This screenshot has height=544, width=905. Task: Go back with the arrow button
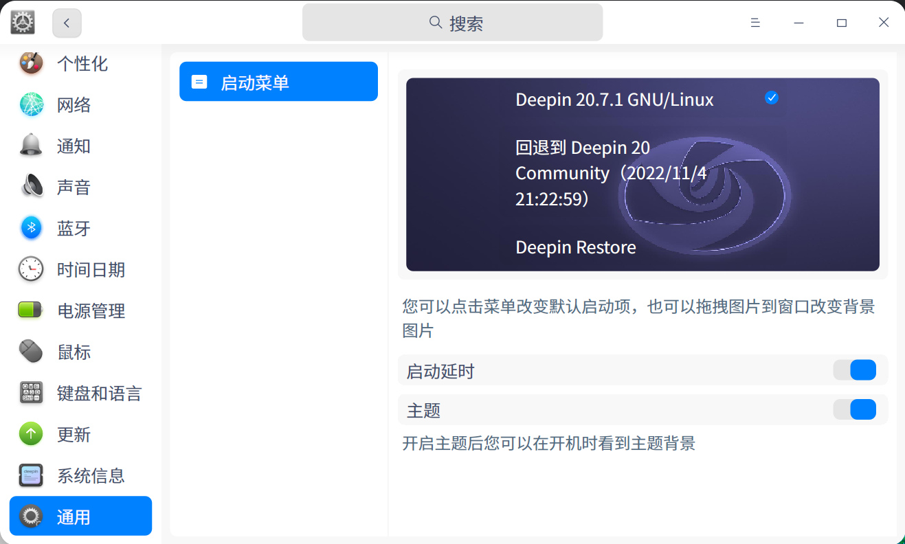[67, 23]
